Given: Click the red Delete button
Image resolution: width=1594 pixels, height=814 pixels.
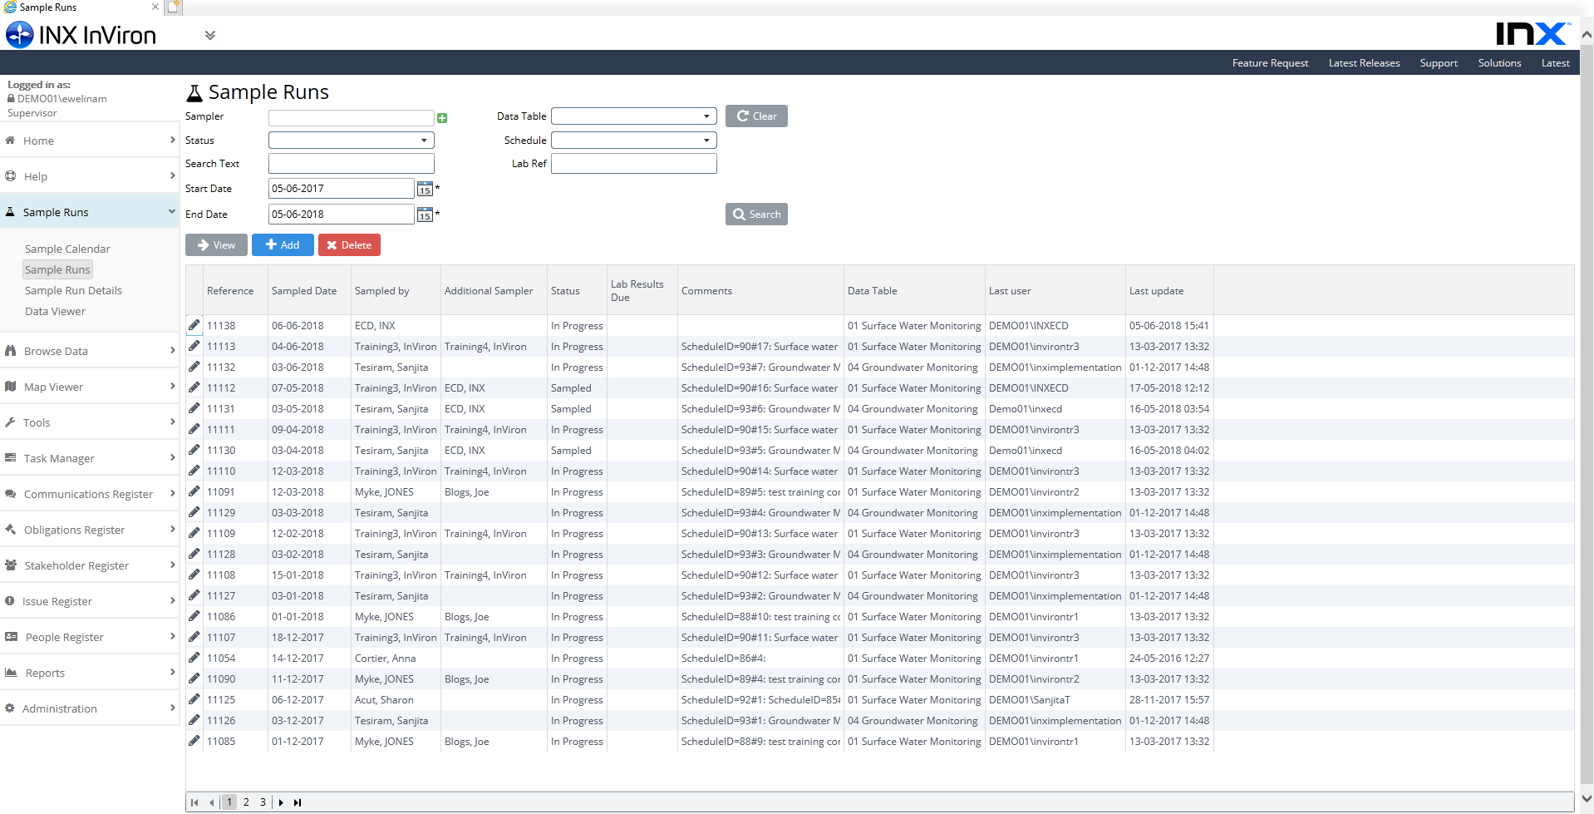Looking at the screenshot, I should pyautogui.click(x=349, y=245).
